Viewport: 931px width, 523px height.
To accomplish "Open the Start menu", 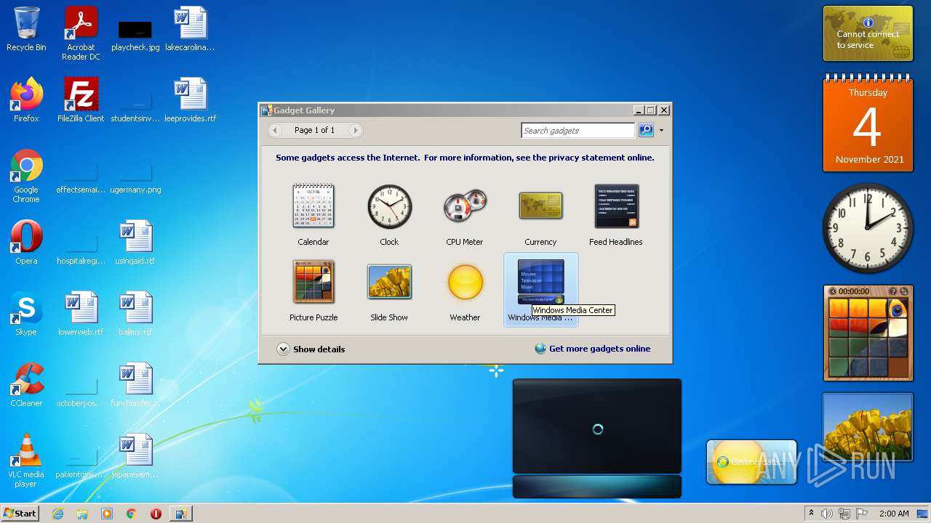I will click(20, 513).
